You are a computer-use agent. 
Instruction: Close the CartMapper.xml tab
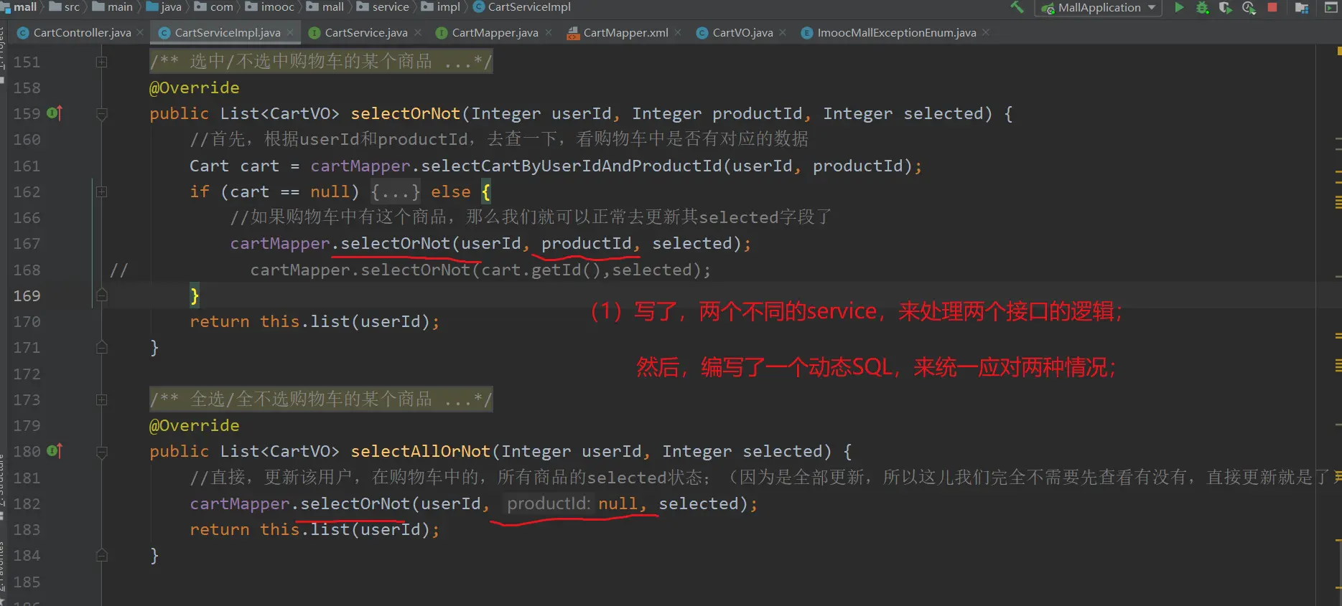pos(678,32)
